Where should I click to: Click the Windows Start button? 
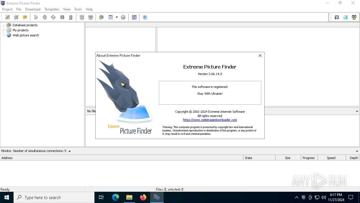tap(7, 197)
